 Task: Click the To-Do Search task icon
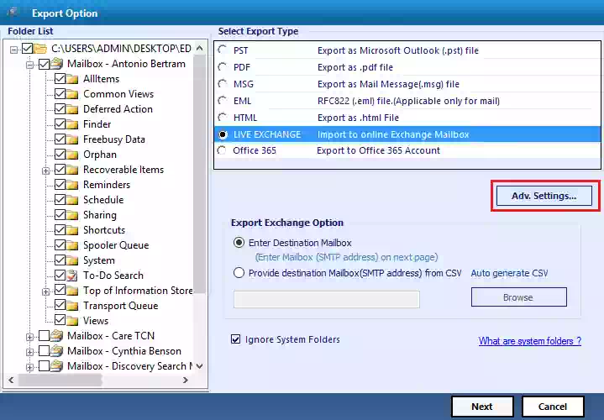click(72, 276)
